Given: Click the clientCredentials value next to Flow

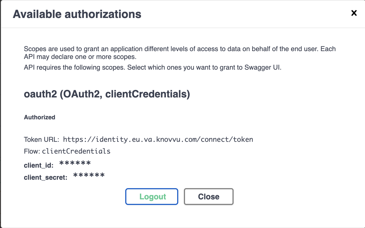Looking at the screenshot, I should click(x=76, y=151).
